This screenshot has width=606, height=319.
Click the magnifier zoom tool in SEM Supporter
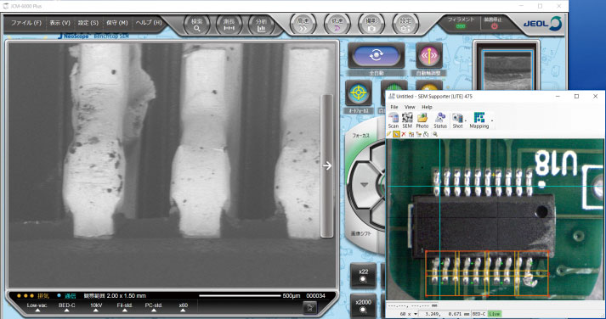(x=435, y=134)
